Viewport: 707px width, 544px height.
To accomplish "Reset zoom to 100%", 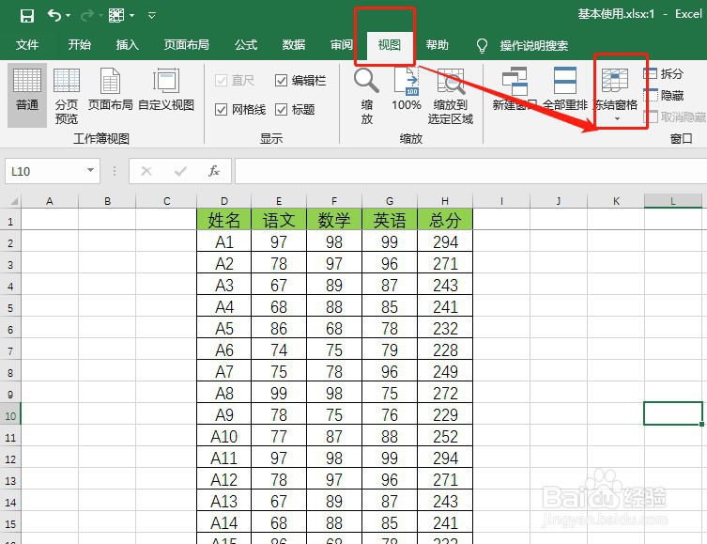I will (x=407, y=89).
